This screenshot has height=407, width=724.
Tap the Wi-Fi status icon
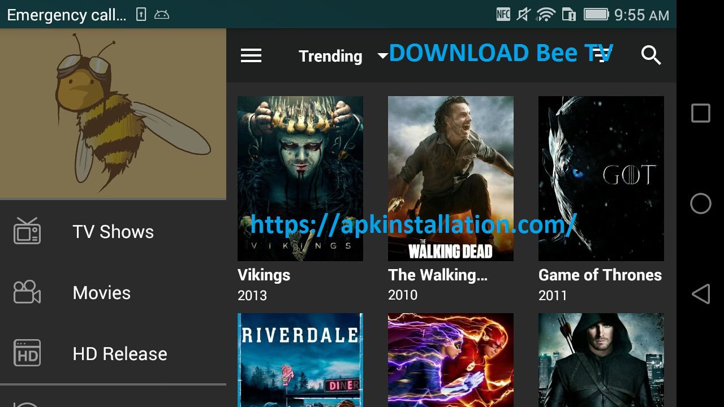tap(546, 15)
